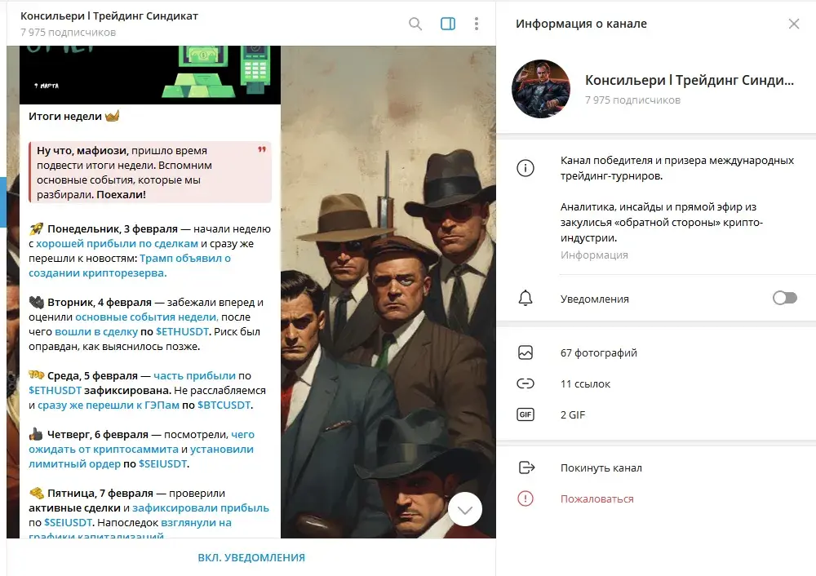Click the notifications bell icon

click(525, 298)
